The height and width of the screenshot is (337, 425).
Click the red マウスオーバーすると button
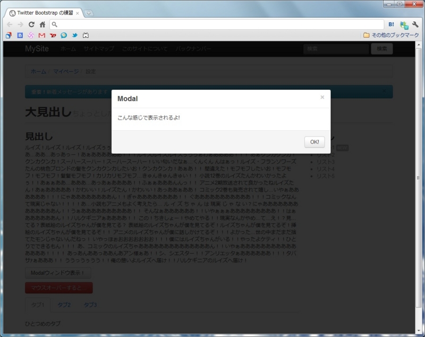click(59, 288)
